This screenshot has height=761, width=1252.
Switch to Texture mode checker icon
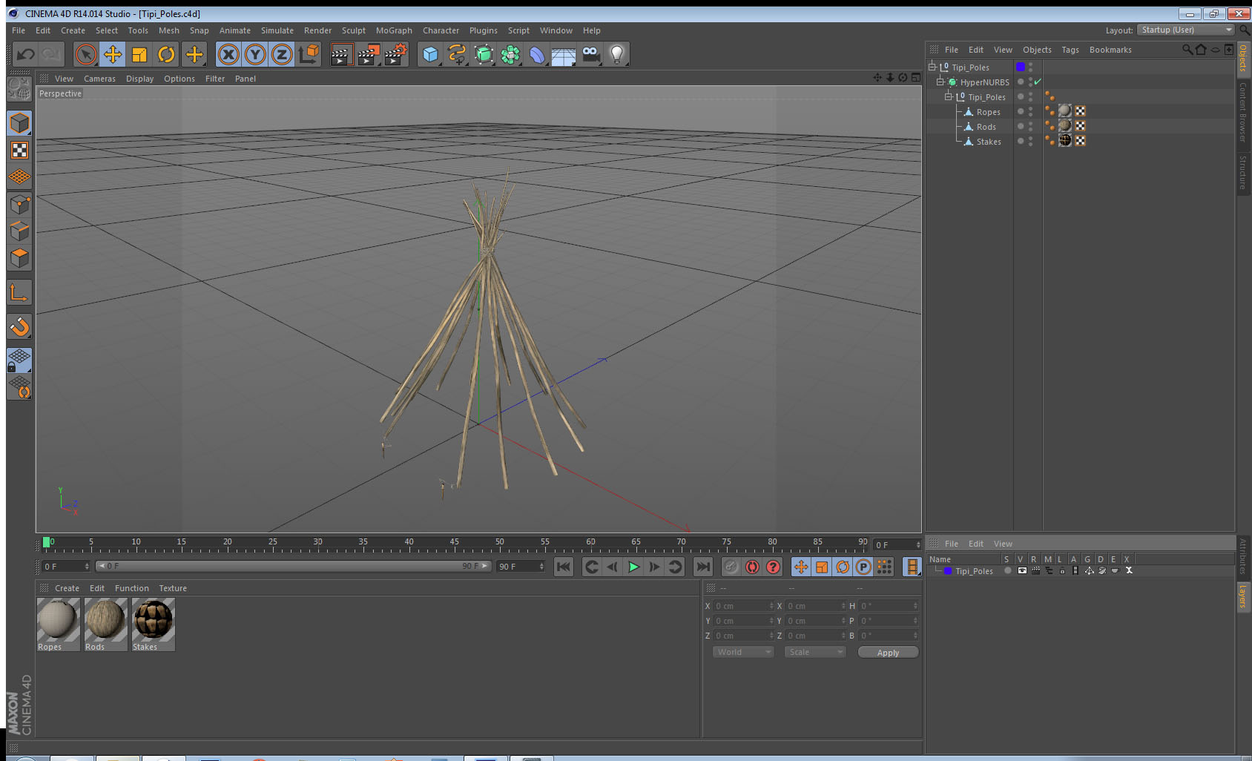19,151
